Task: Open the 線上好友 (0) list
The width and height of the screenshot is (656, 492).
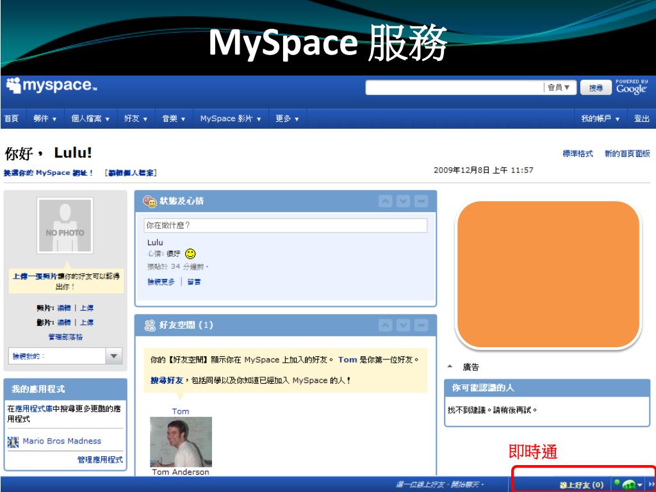Action: 582,485
